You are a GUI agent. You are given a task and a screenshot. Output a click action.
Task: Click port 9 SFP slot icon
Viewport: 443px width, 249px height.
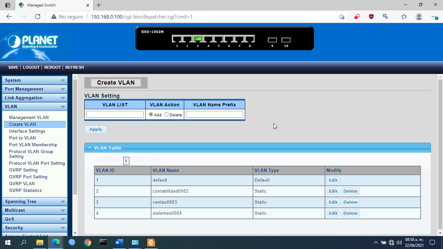pyautogui.click(x=272, y=40)
